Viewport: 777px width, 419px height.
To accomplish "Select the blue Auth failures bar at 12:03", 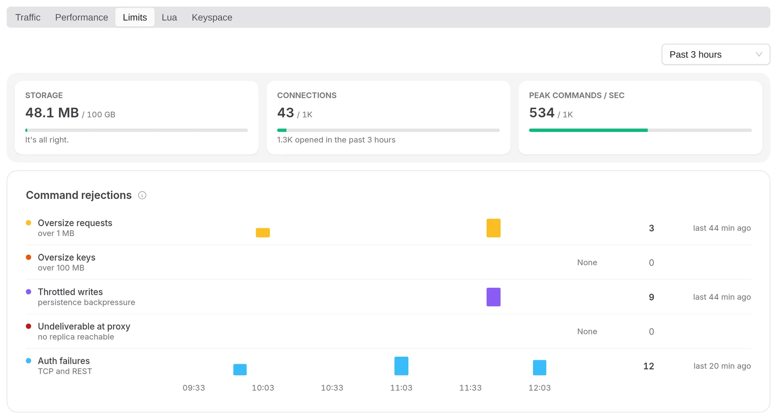I will [x=539, y=368].
